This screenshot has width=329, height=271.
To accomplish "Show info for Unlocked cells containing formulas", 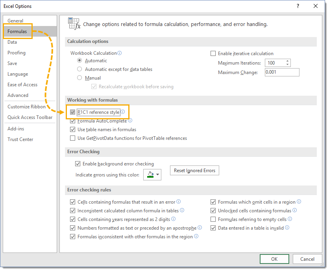I will pos(295,210).
